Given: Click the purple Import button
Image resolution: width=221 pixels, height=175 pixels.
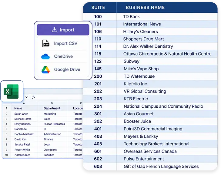Looking at the screenshot, I should click(x=63, y=30).
